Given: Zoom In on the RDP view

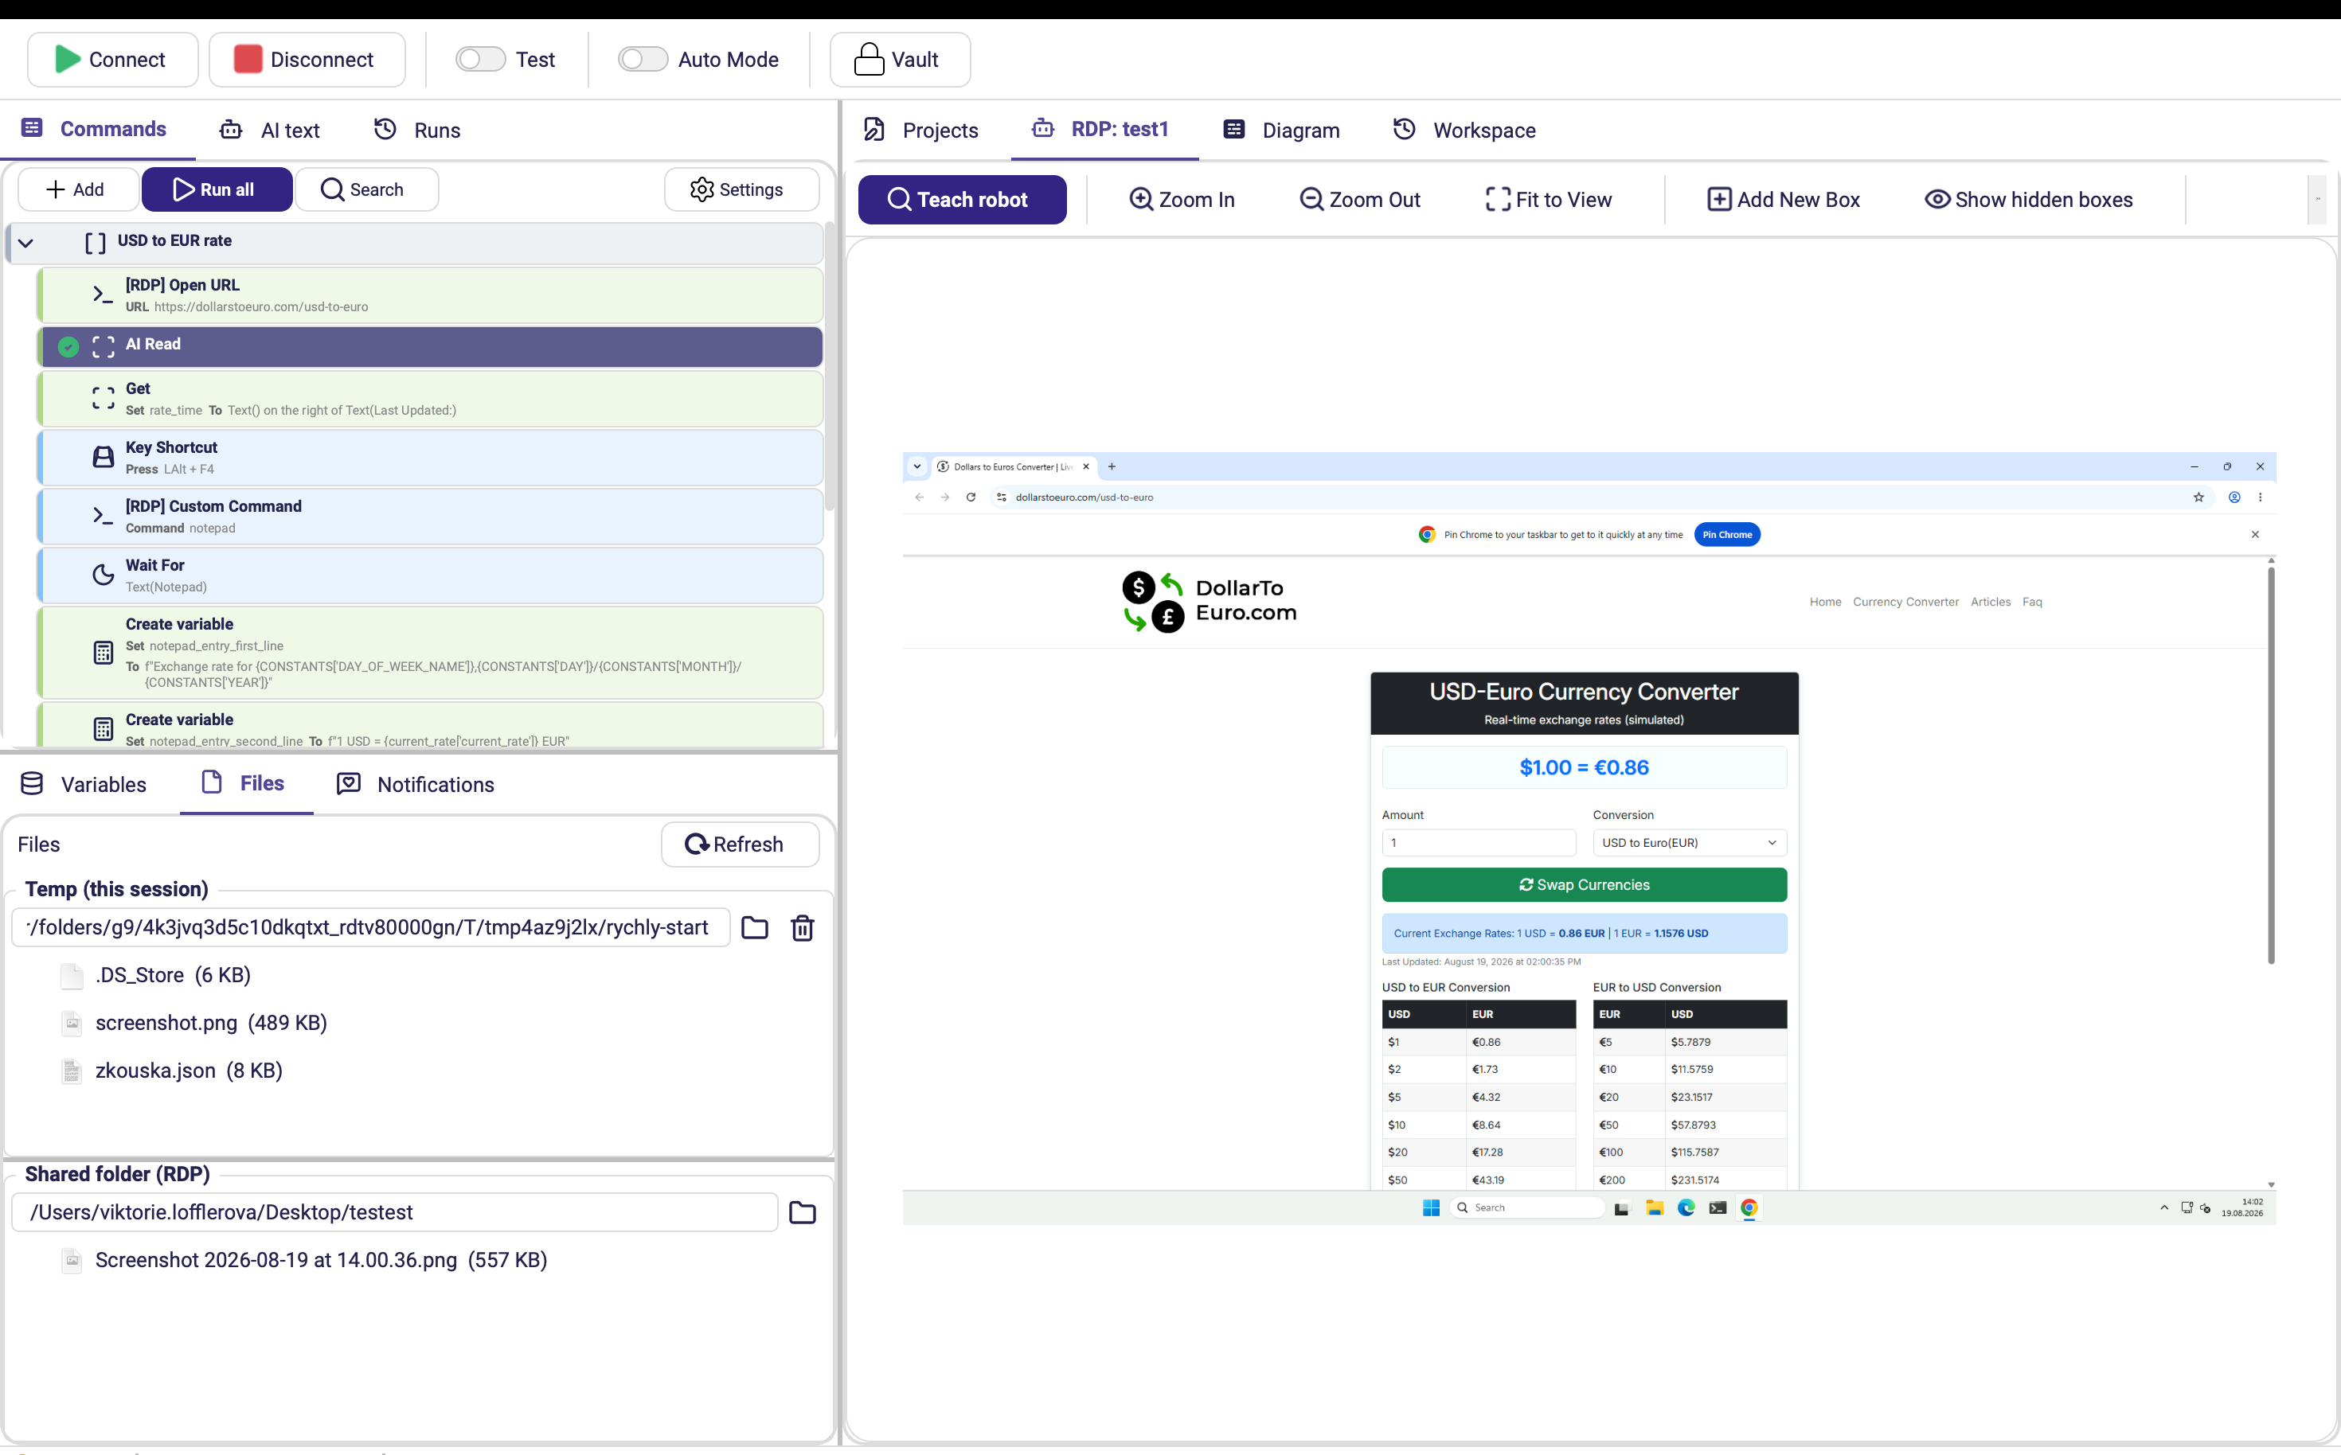Looking at the screenshot, I should pos(1182,199).
